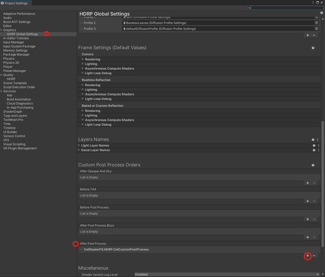This screenshot has width=325, height=277.
Task: Open object picker for defaultDiffusionProfile
Action: click(317, 29)
